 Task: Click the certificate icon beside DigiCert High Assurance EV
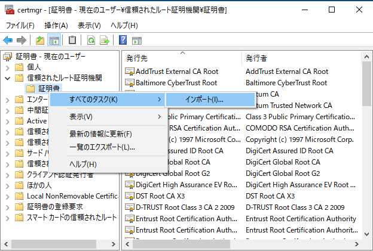pyautogui.click(x=130, y=185)
